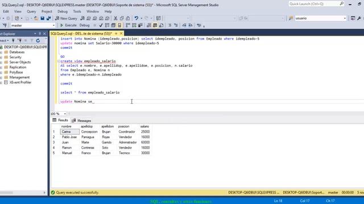Click the Paste icon
Viewport: 364px width, 204px height.
128,18
